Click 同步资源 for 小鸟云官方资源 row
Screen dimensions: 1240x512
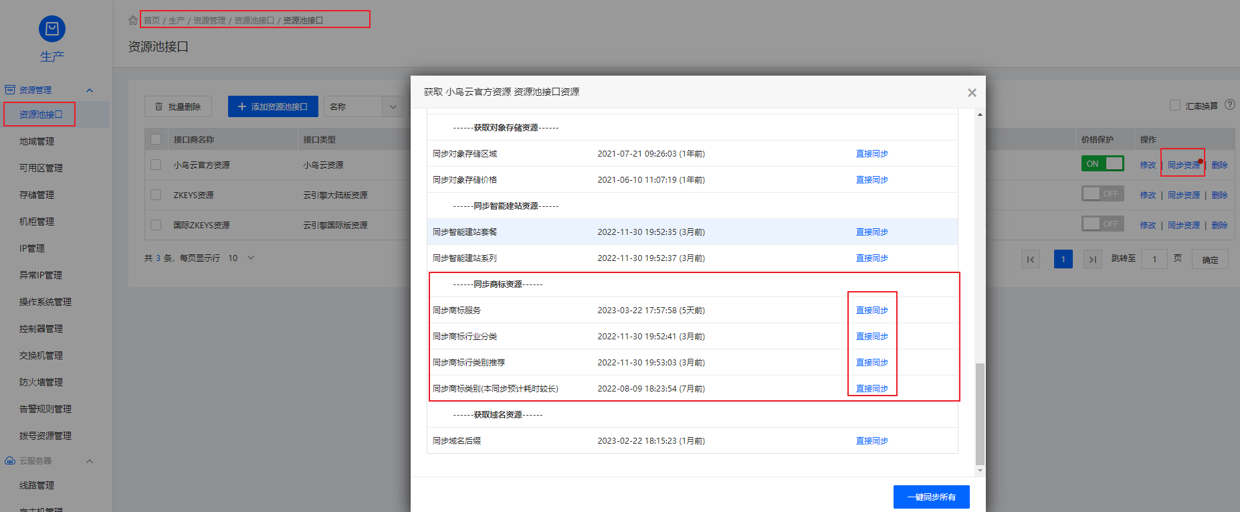coord(1184,165)
